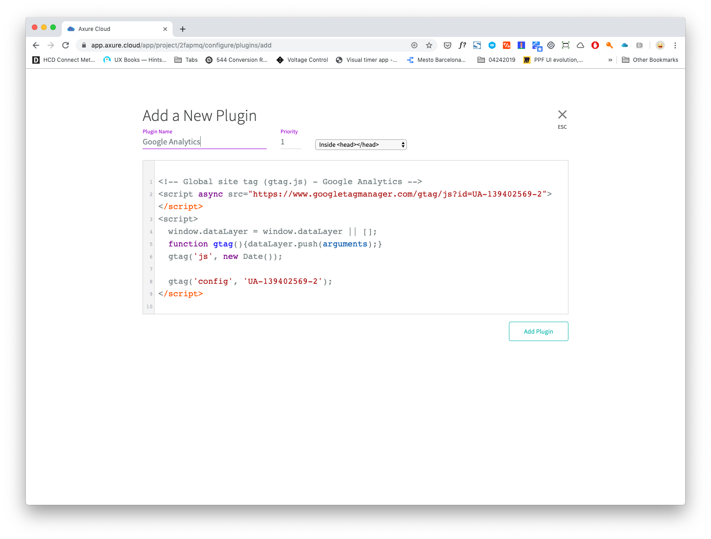Click the gray spiral knot extension icon
The width and height of the screenshot is (711, 539).
(551, 45)
